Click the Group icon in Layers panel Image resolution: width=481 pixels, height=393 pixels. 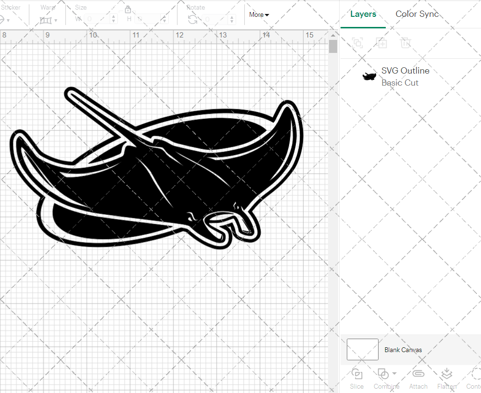click(357, 43)
